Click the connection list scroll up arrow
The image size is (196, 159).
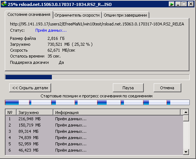pos(186,112)
